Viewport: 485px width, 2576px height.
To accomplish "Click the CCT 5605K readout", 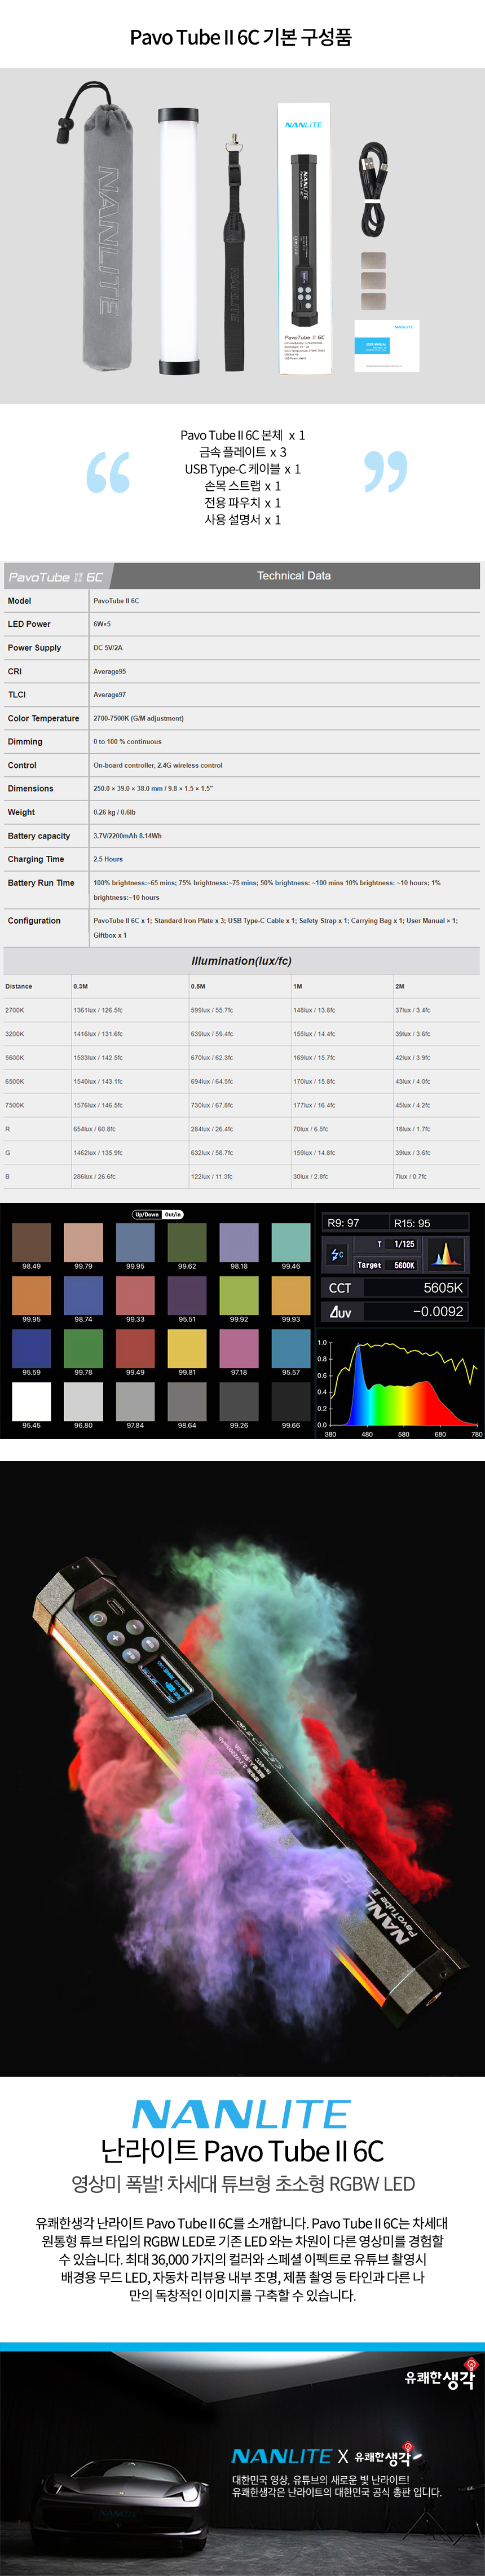I will pyautogui.click(x=396, y=1288).
